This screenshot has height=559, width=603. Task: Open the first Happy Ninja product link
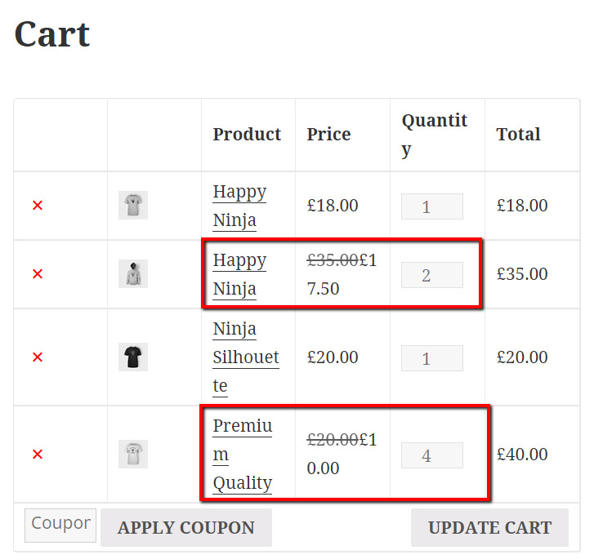239,206
